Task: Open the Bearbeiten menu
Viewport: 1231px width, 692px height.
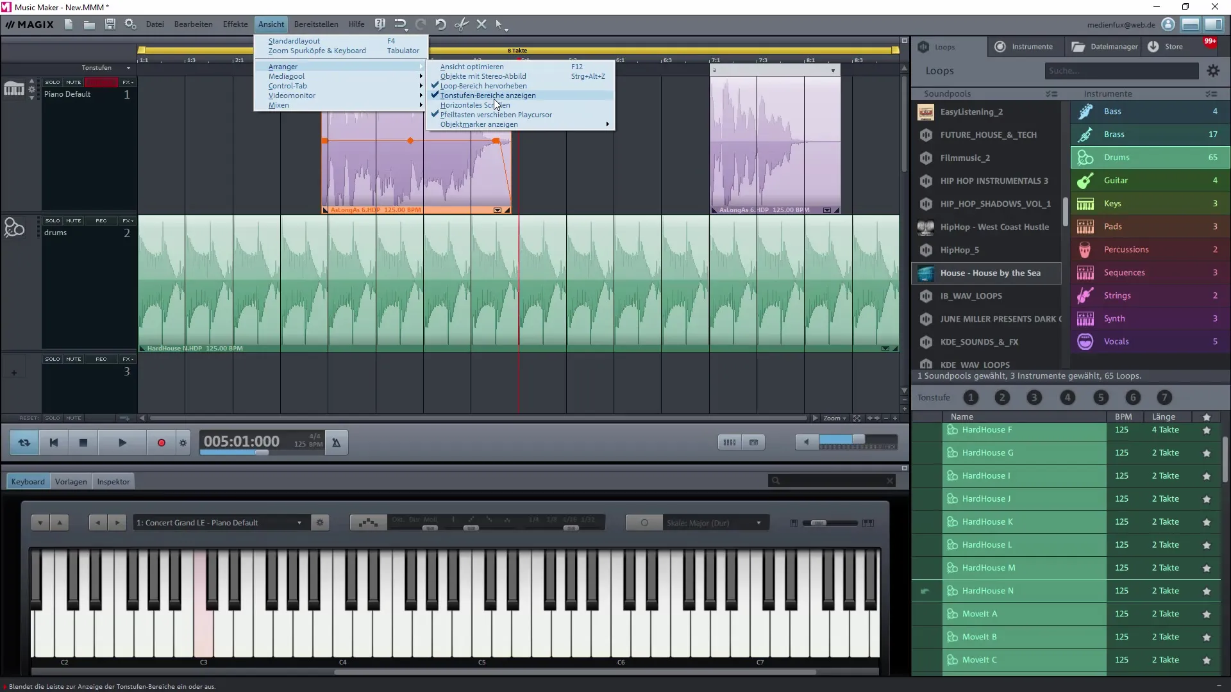Action: 193,24
